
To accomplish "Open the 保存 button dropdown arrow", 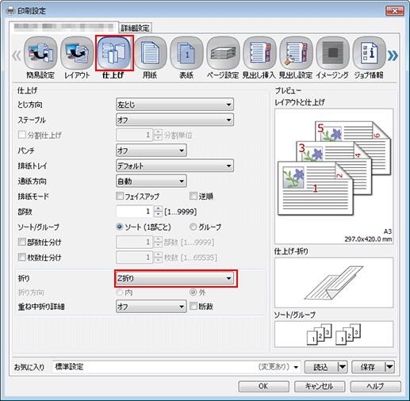I will point(389,367).
